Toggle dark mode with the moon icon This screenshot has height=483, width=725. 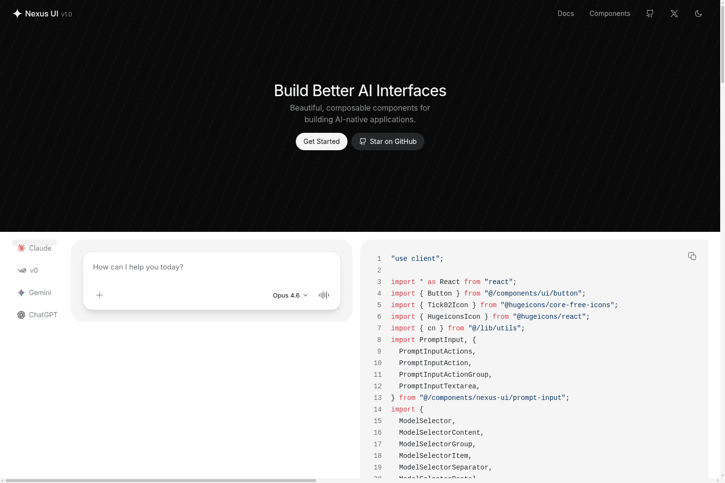[698, 14]
